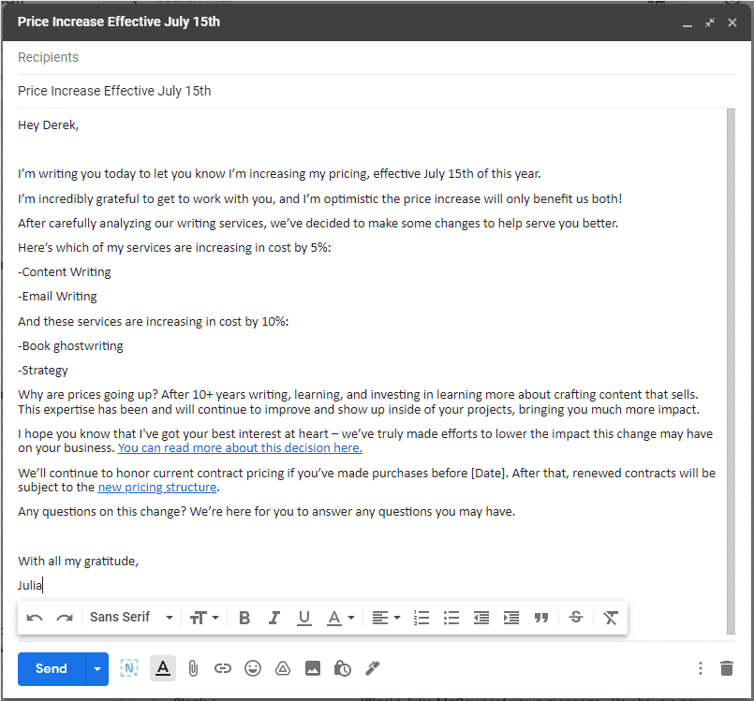Click the '-Book ghostwriting' line
754x701 pixels.
(70, 346)
